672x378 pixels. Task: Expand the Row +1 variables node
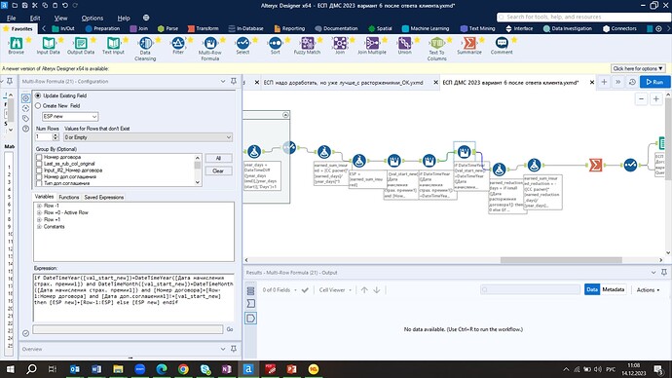(x=39, y=219)
